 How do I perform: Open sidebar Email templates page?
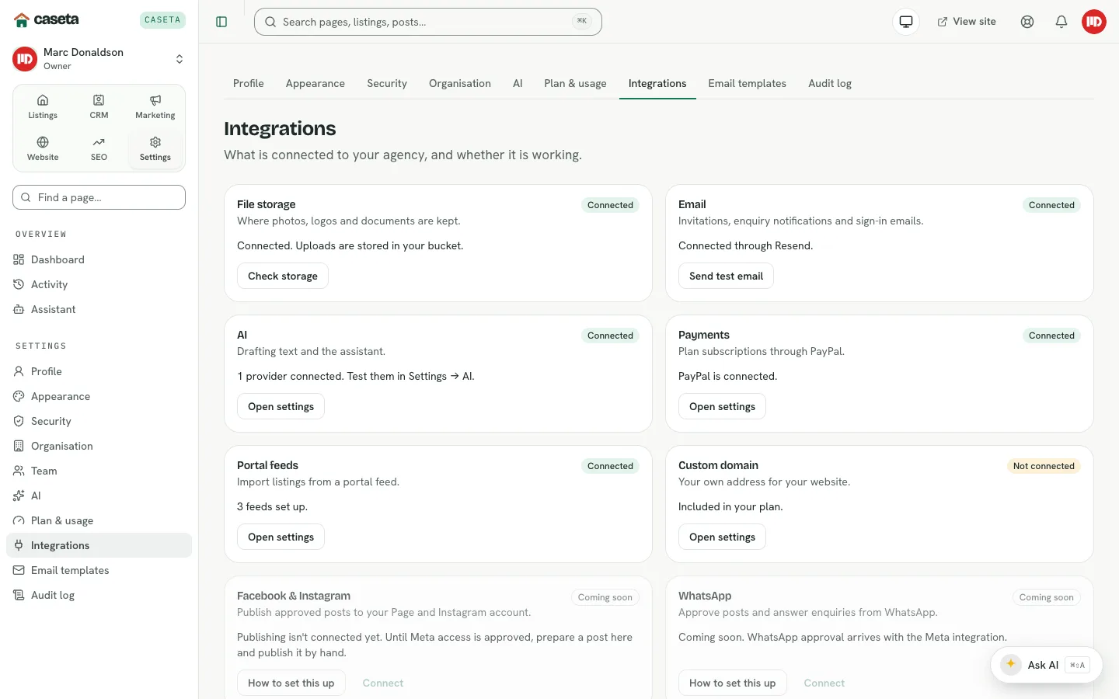(x=99, y=570)
